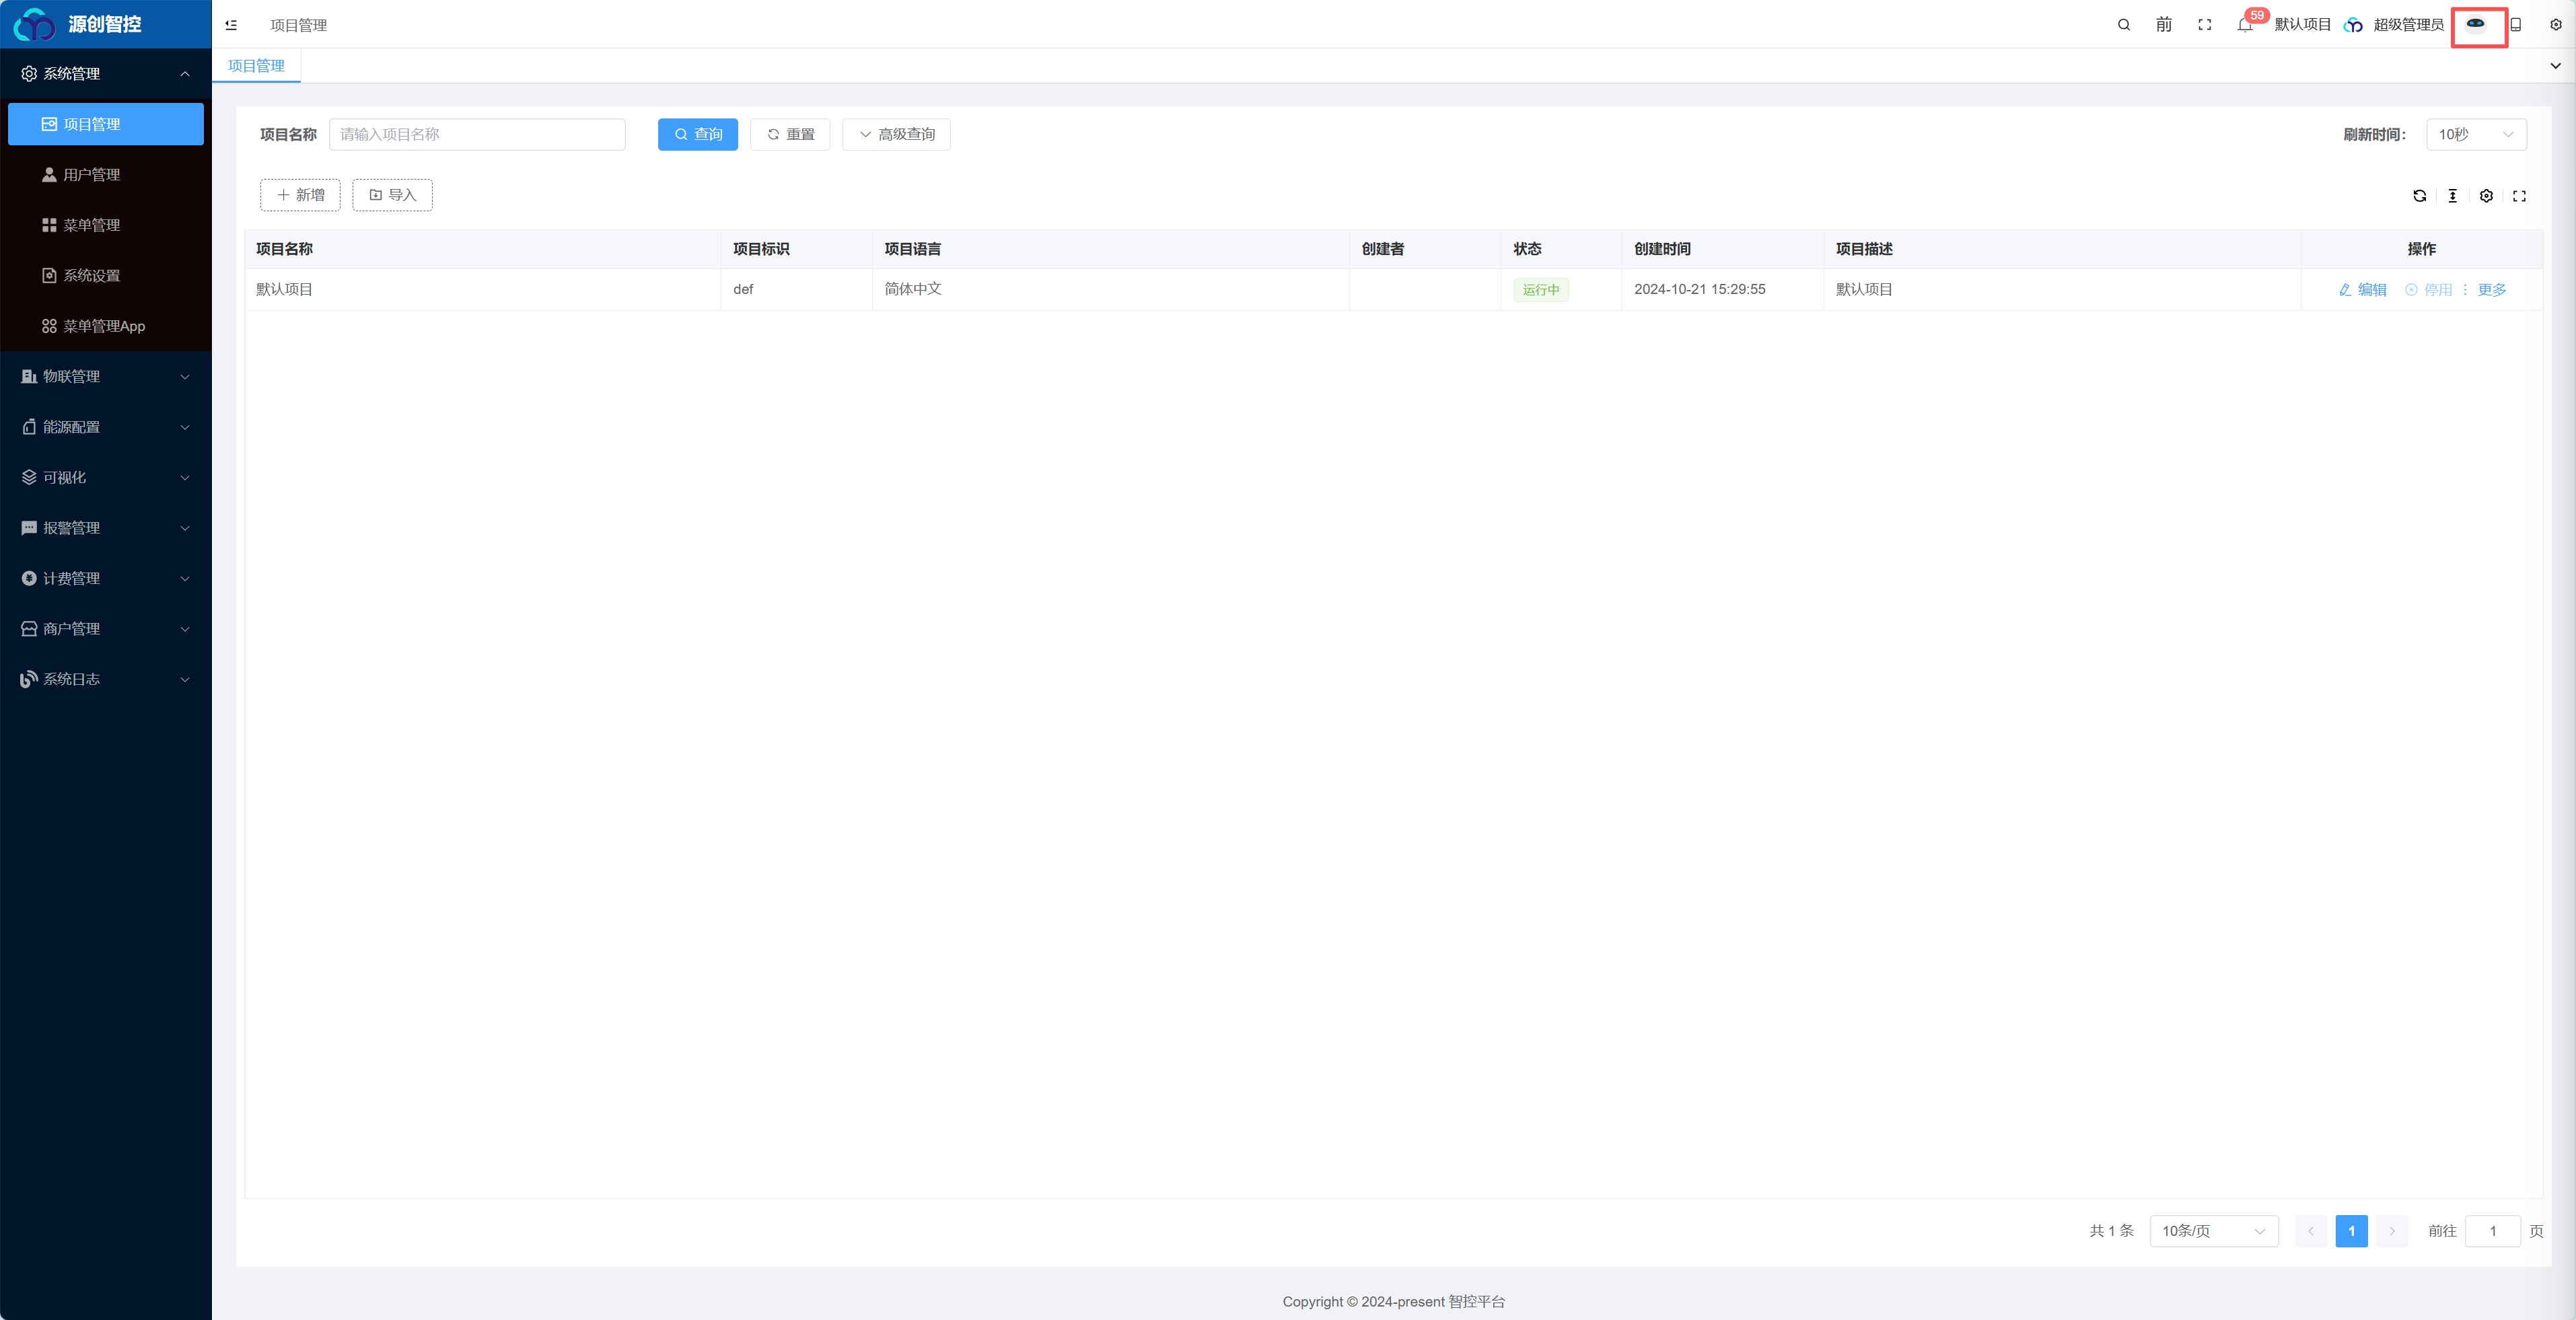2576x1320 pixels.
Task: Open the robot assistant icon in header
Action: pyautogui.click(x=2476, y=24)
